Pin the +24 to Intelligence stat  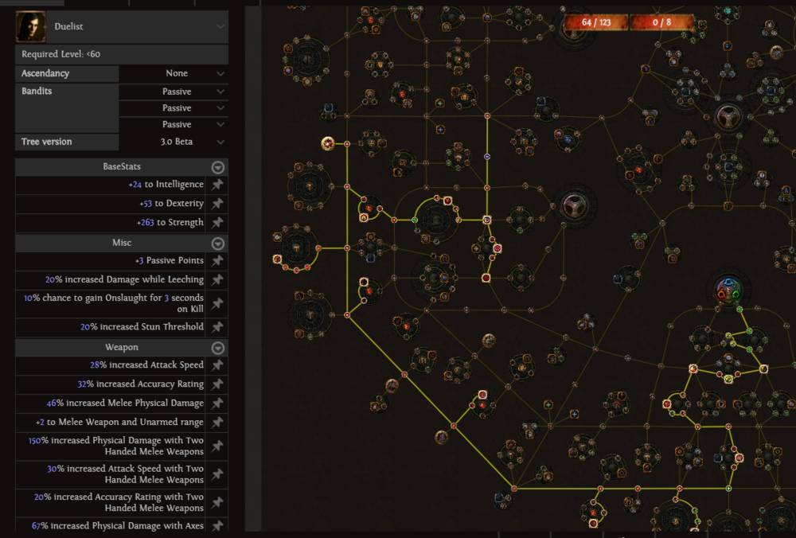[x=217, y=184]
